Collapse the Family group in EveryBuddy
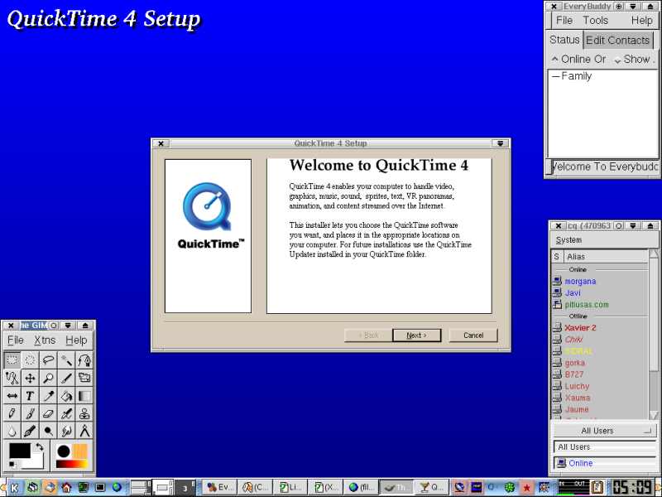Viewport: 662px width, 497px height. (x=555, y=76)
